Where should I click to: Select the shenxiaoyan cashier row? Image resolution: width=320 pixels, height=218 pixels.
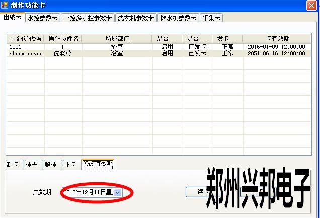tap(158, 53)
